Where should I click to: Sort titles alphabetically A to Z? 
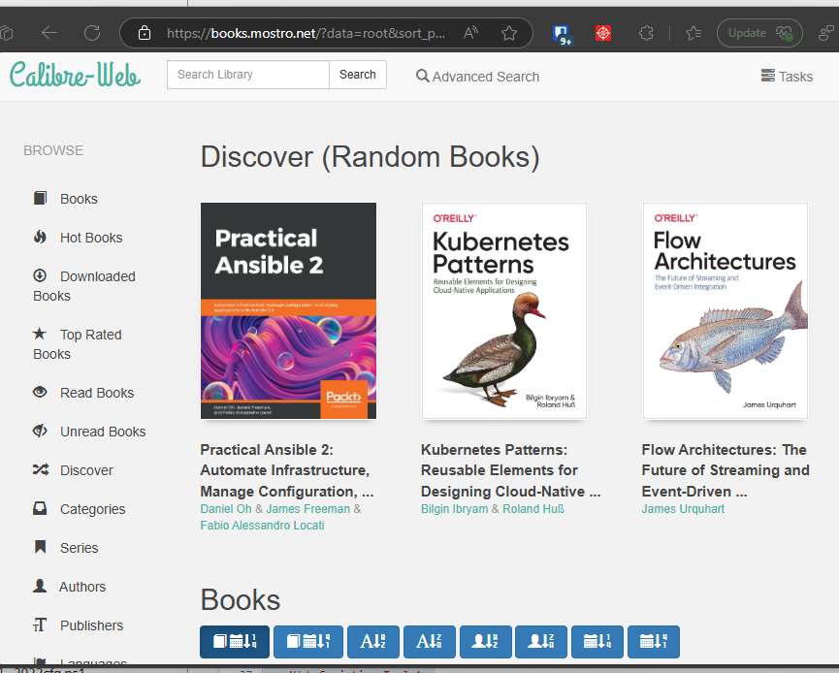point(373,641)
